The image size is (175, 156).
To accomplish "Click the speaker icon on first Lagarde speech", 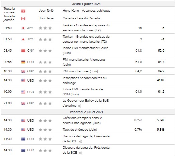I will pyautogui.click(x=80, y=142).
